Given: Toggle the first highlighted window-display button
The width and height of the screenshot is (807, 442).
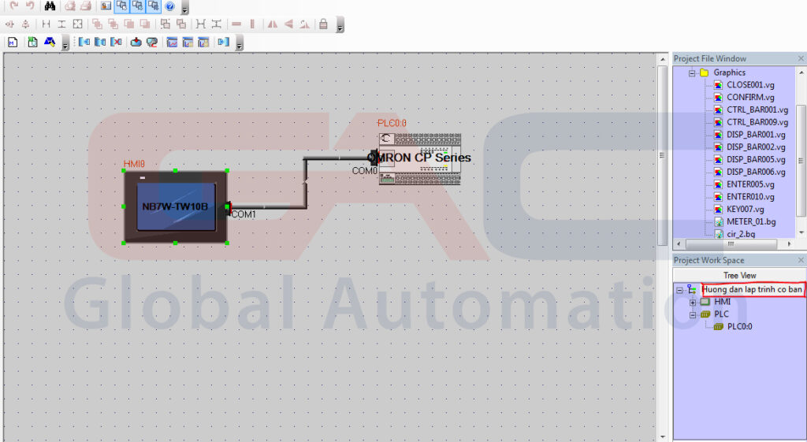Looking at the screenshot, I should pos(122,6).
